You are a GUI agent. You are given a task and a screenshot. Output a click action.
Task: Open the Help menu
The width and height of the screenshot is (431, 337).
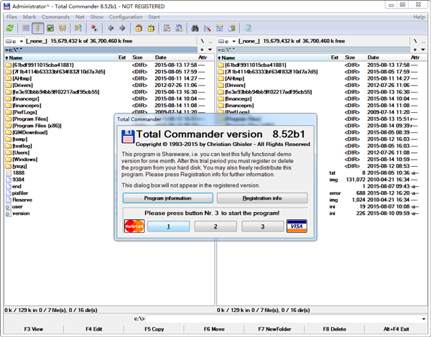pos(419,17)
